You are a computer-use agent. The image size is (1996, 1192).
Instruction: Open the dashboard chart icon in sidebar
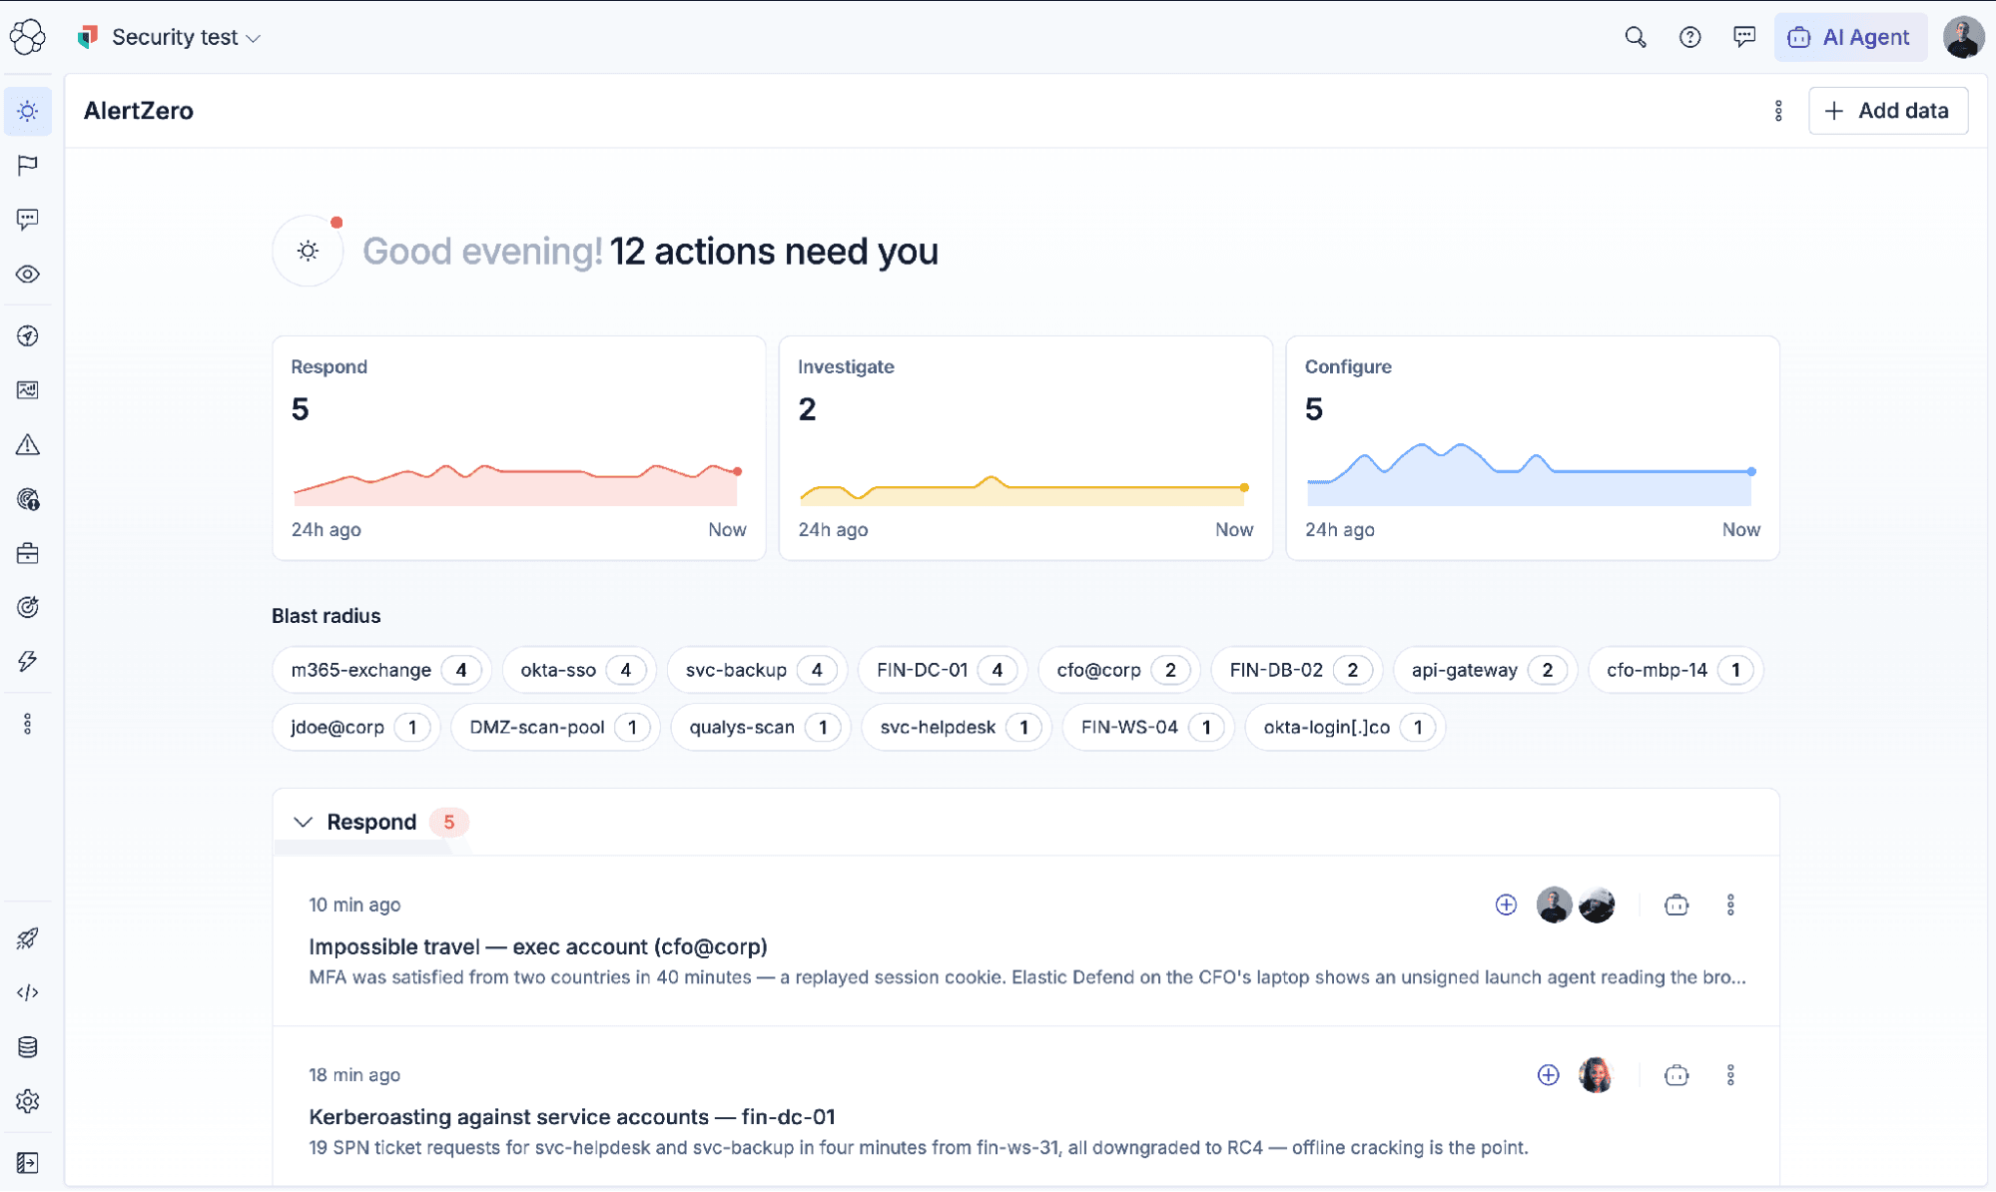[28, 390]
